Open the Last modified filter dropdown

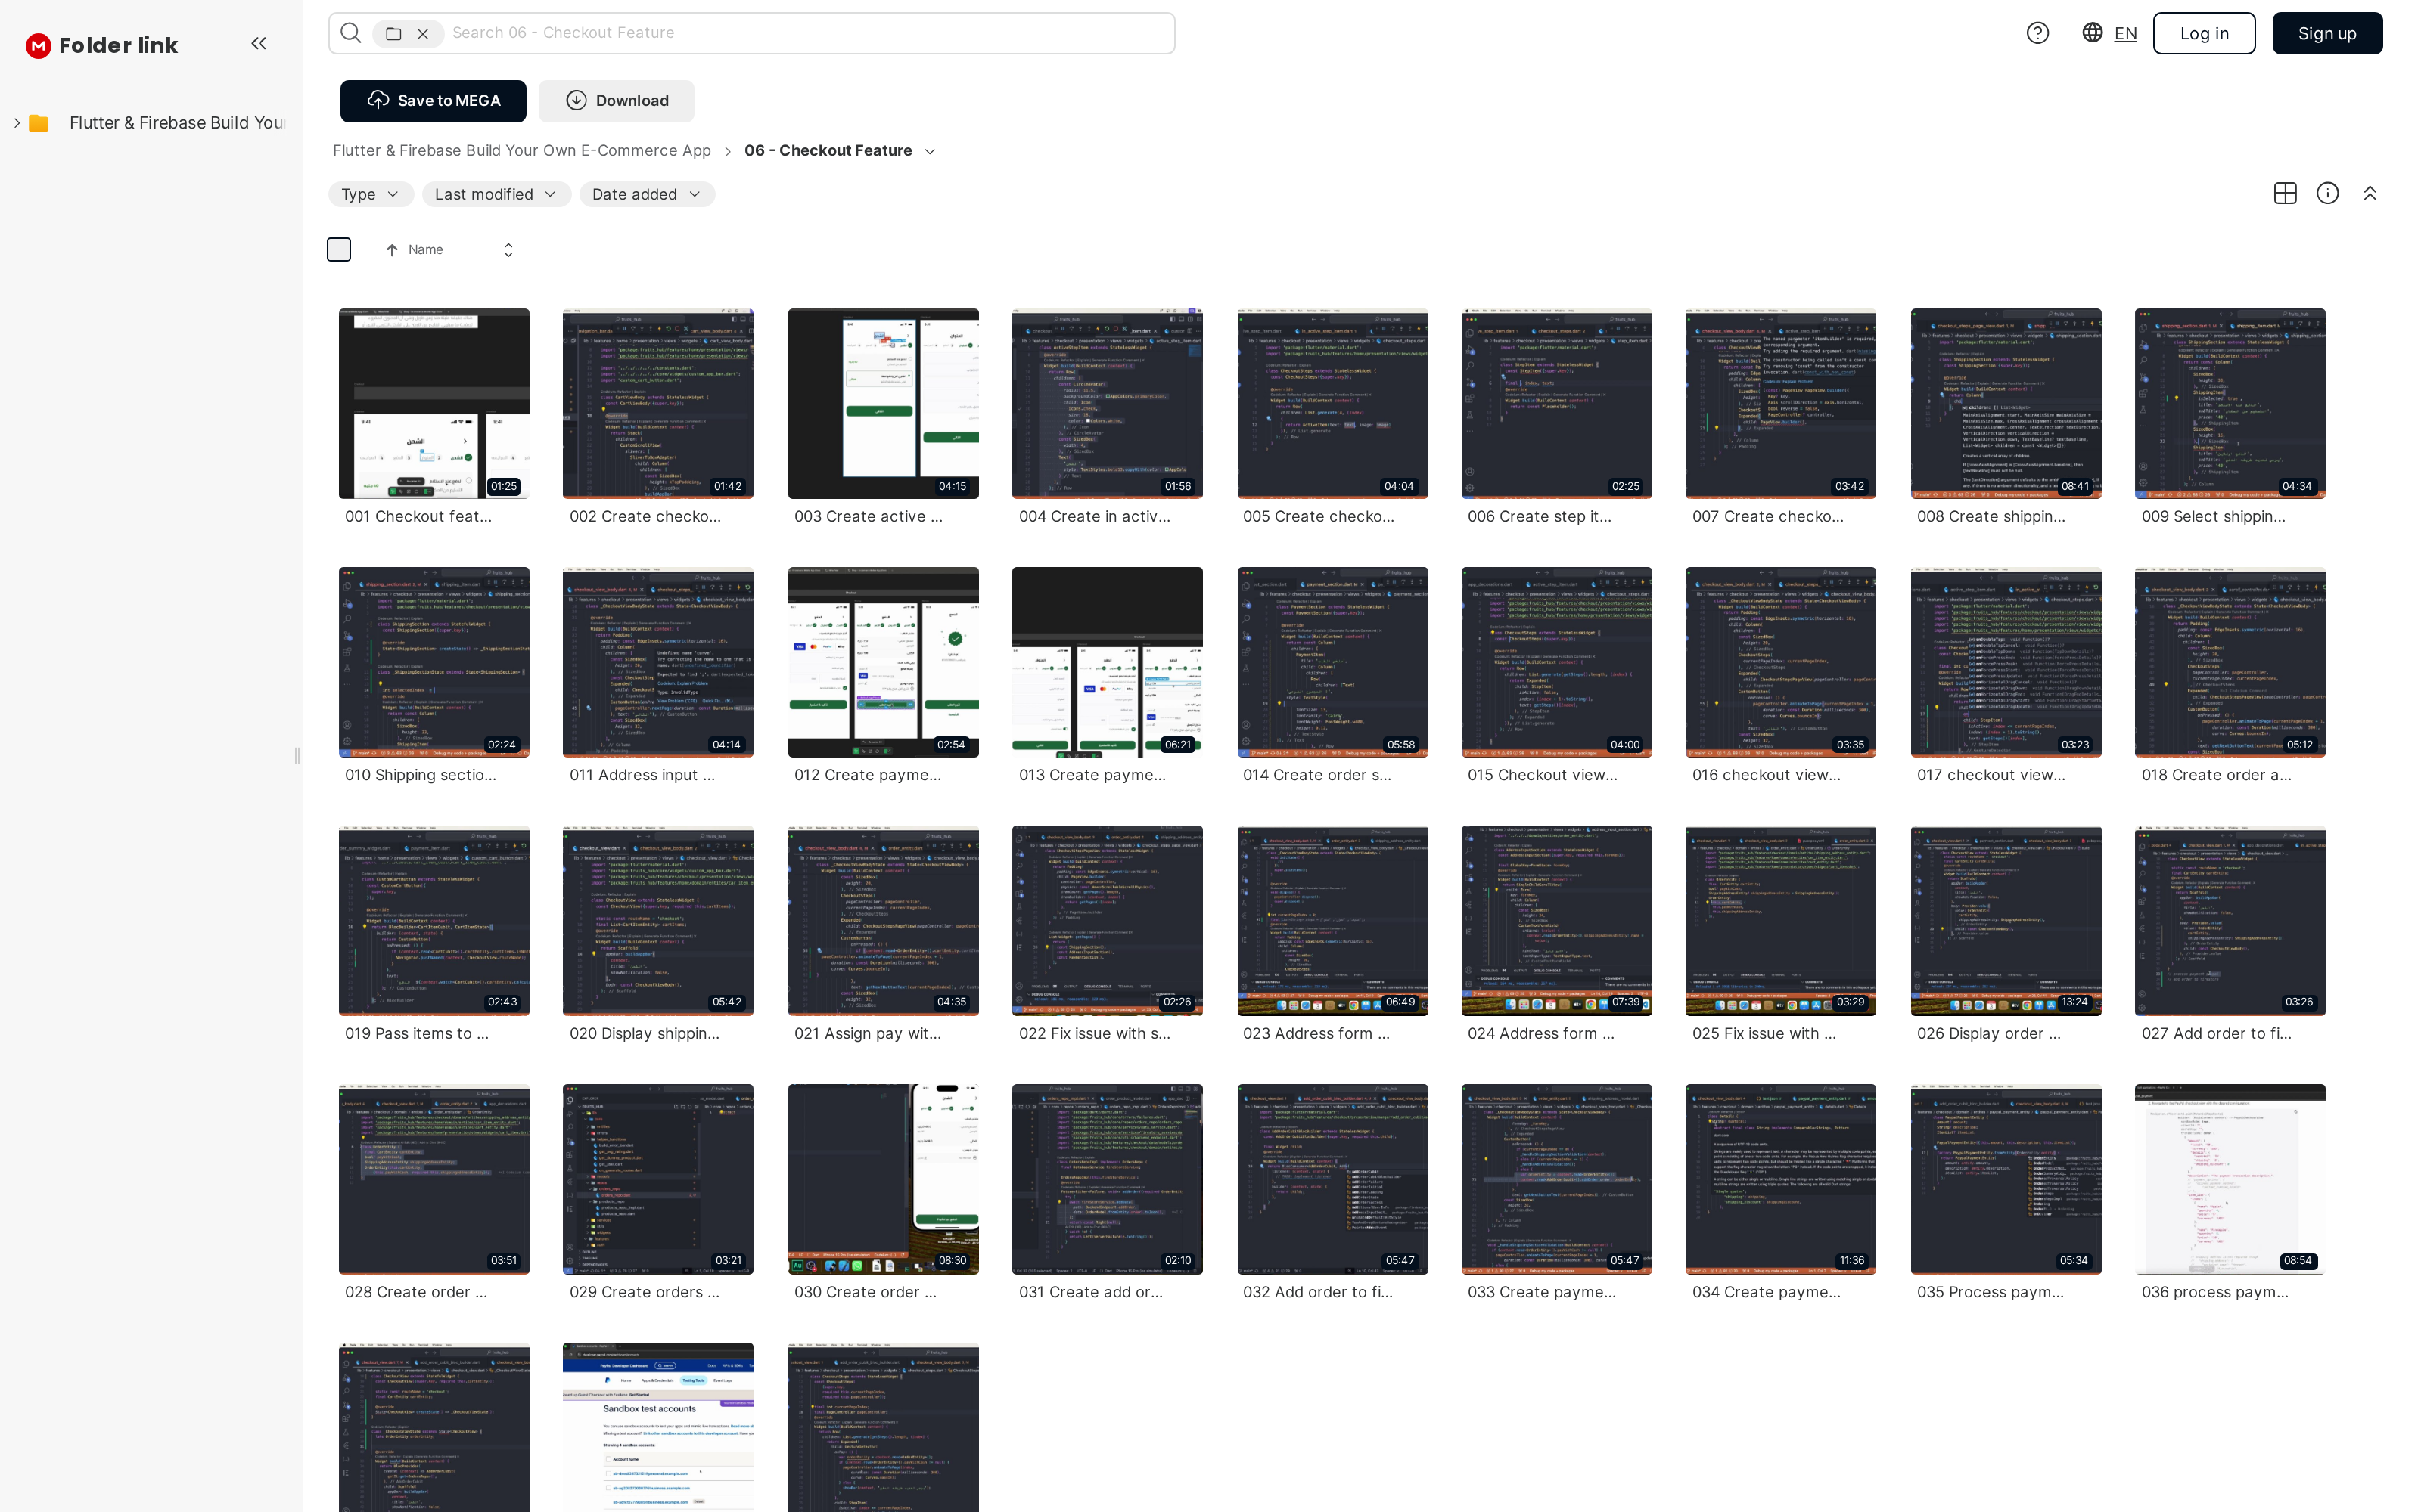(x=496, y=194)
